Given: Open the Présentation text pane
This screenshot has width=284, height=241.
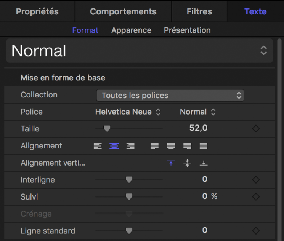Looking at the screenshot, I should (187, 30).
